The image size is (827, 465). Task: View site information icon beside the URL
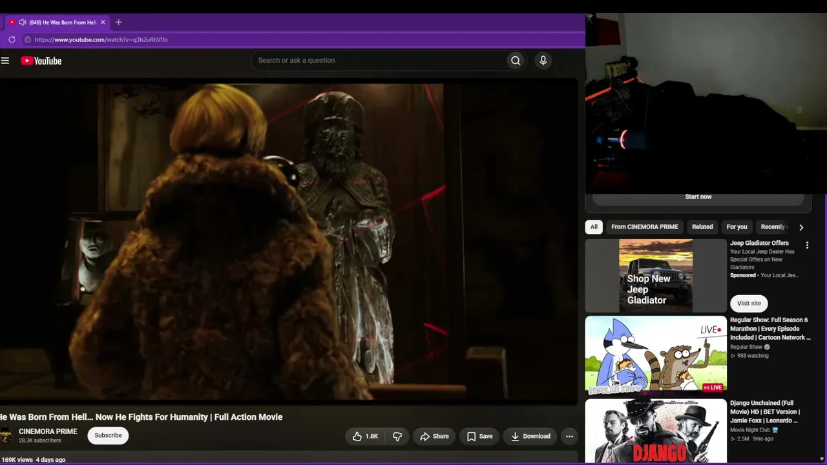point(27,39)
